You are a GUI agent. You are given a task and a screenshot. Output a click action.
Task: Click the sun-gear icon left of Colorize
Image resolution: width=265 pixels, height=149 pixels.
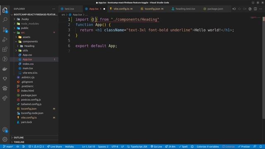click(x=192, y=147)
